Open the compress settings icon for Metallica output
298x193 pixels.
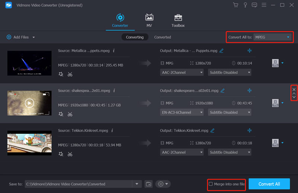249,51
